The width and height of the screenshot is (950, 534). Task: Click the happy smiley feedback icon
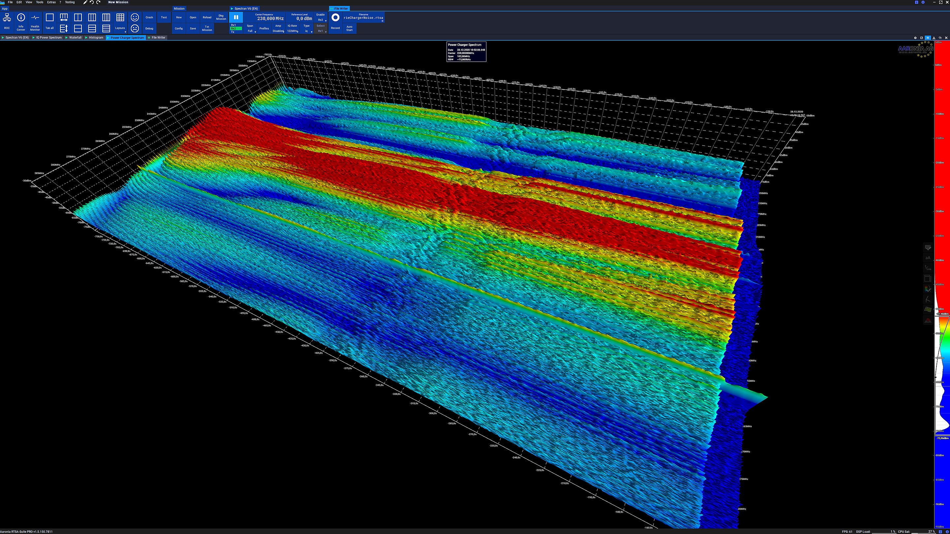(x=135, y=17)
